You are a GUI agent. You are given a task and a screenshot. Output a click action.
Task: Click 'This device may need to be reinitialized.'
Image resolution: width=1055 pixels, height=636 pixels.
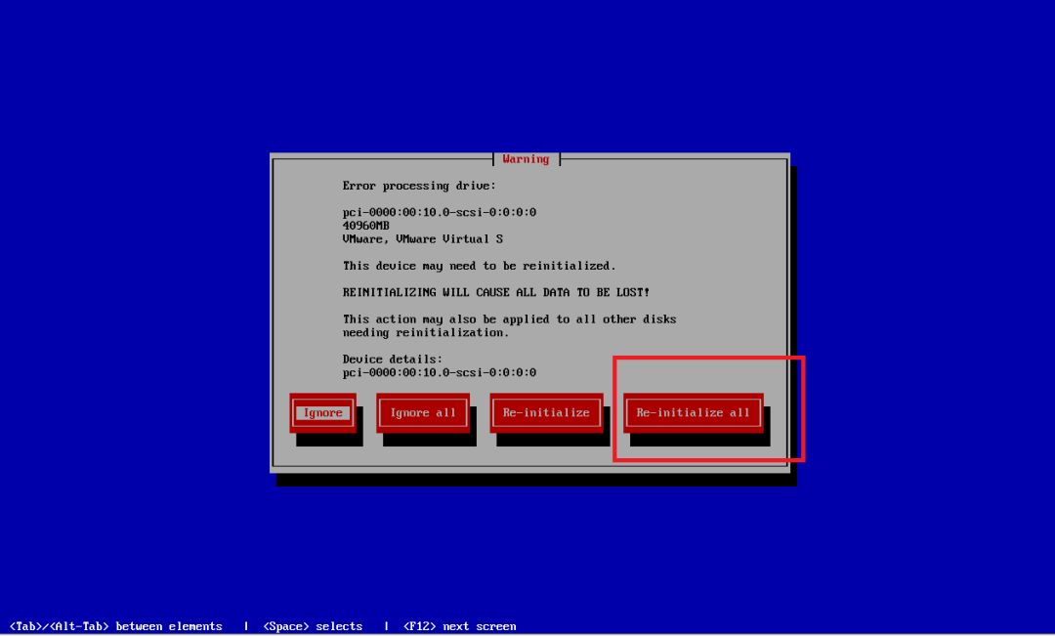tap(479, 266)
